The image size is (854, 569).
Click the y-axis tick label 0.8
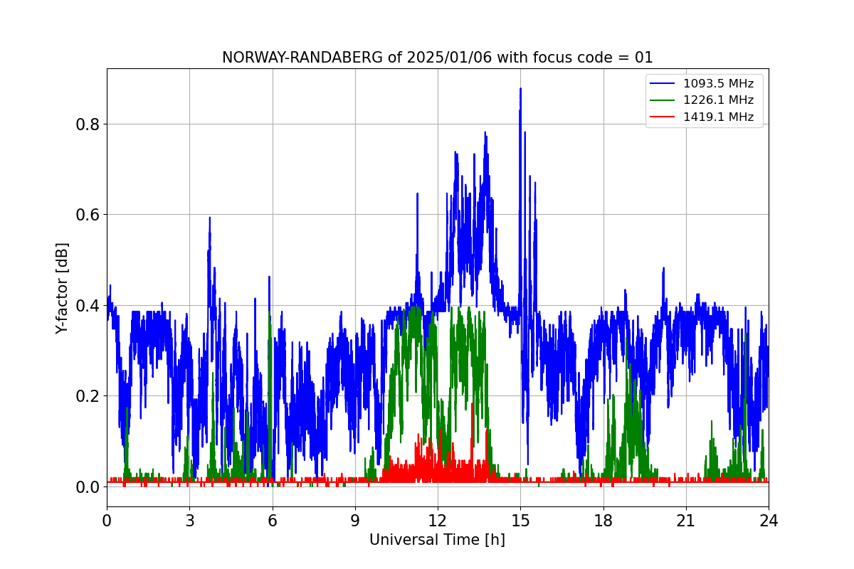pyautogui.click(x=87, y=124)
